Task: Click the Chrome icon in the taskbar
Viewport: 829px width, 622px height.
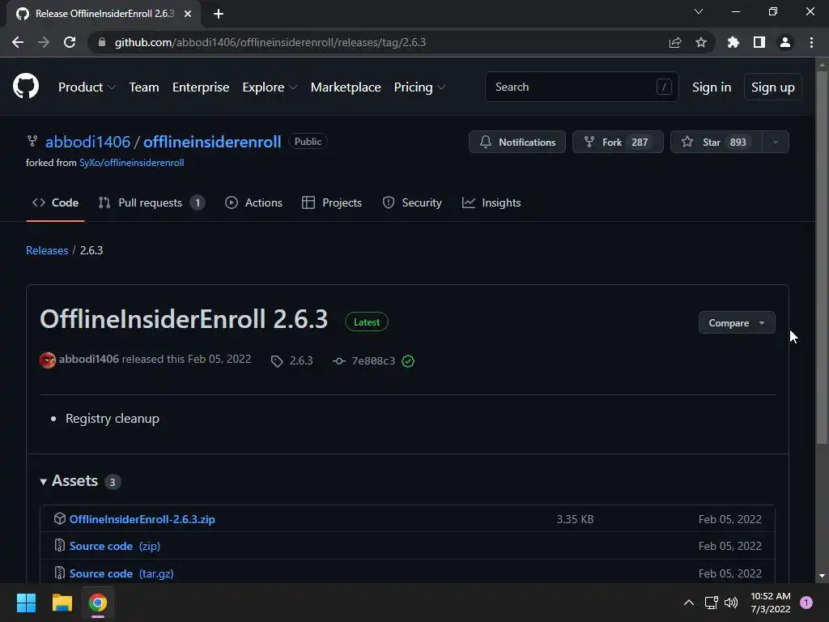Action: click(x=98, y=603)
